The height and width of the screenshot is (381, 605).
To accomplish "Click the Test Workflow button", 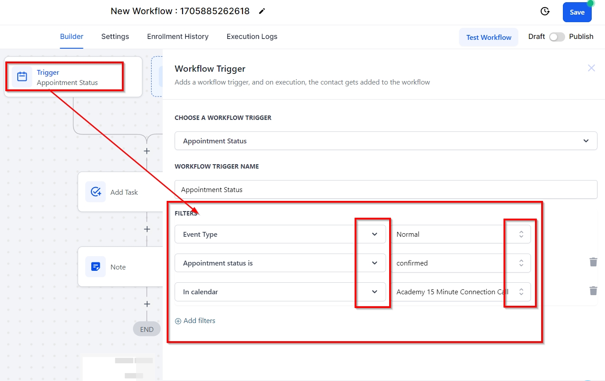I will [x=488, y=38].
